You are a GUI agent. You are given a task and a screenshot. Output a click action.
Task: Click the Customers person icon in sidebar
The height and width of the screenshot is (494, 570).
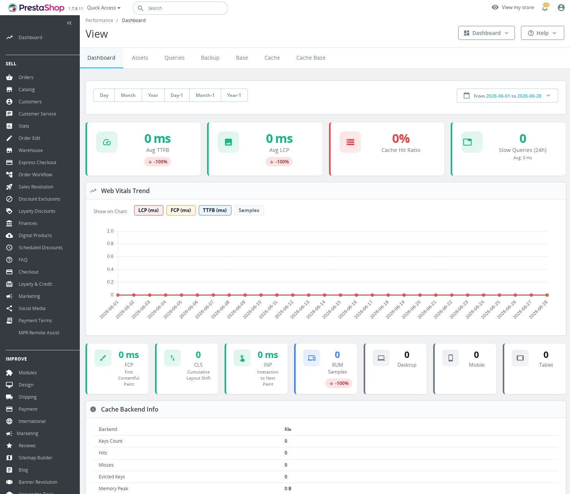pyautogui.click(x=9, y=102)
